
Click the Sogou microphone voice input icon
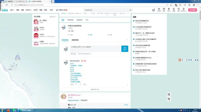click(189, 60)
